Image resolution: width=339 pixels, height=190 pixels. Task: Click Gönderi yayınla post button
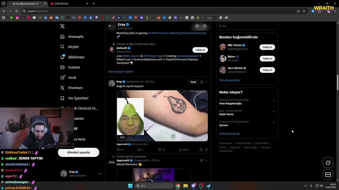tap(78, 152)
